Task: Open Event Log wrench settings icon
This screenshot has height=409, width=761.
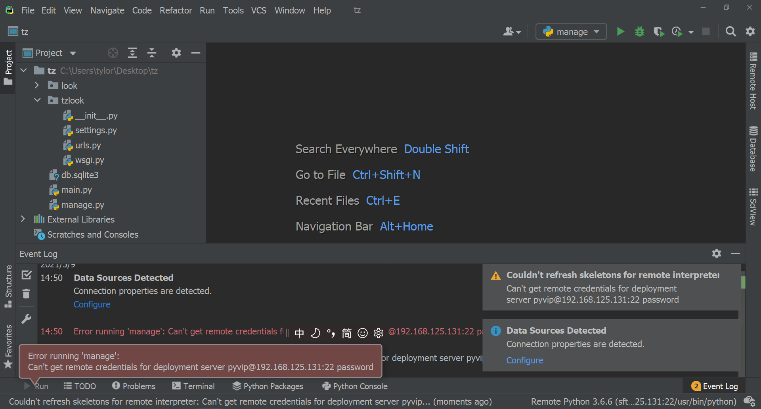Action: pos(26,319)
